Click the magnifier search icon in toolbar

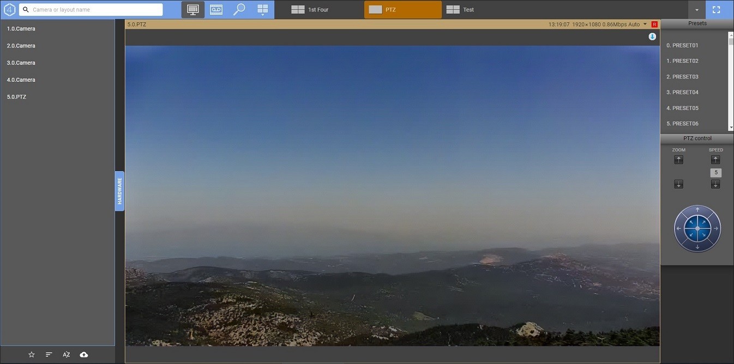(x=239, y=9)
